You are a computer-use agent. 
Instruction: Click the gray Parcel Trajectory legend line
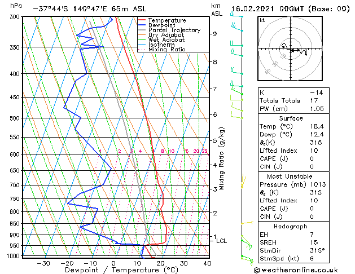142,30
